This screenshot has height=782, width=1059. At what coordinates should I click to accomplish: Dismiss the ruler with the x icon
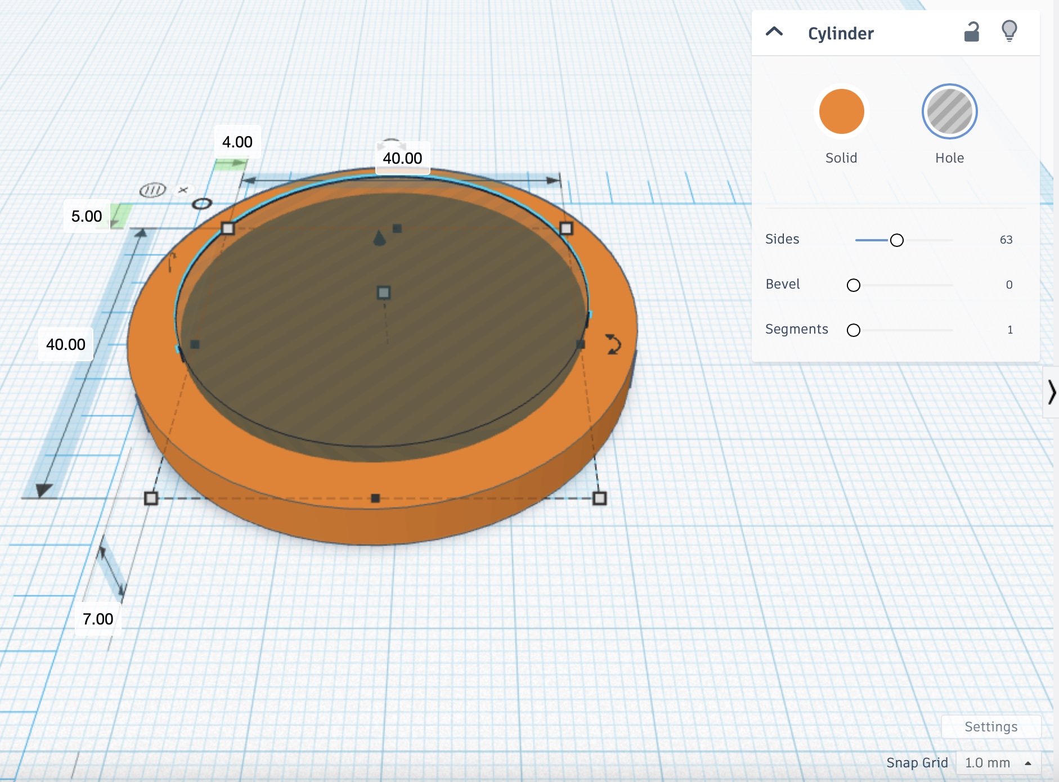point(183,190)
